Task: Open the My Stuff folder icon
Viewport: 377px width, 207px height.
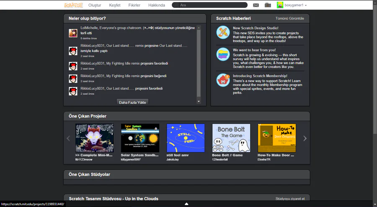Action: point(268,5)
